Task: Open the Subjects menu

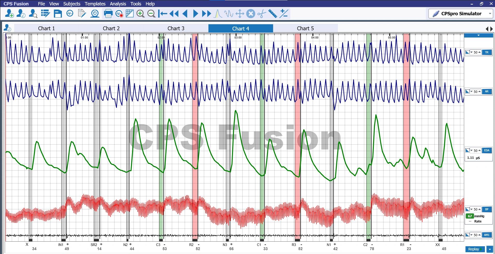Action: click(72, 4)
